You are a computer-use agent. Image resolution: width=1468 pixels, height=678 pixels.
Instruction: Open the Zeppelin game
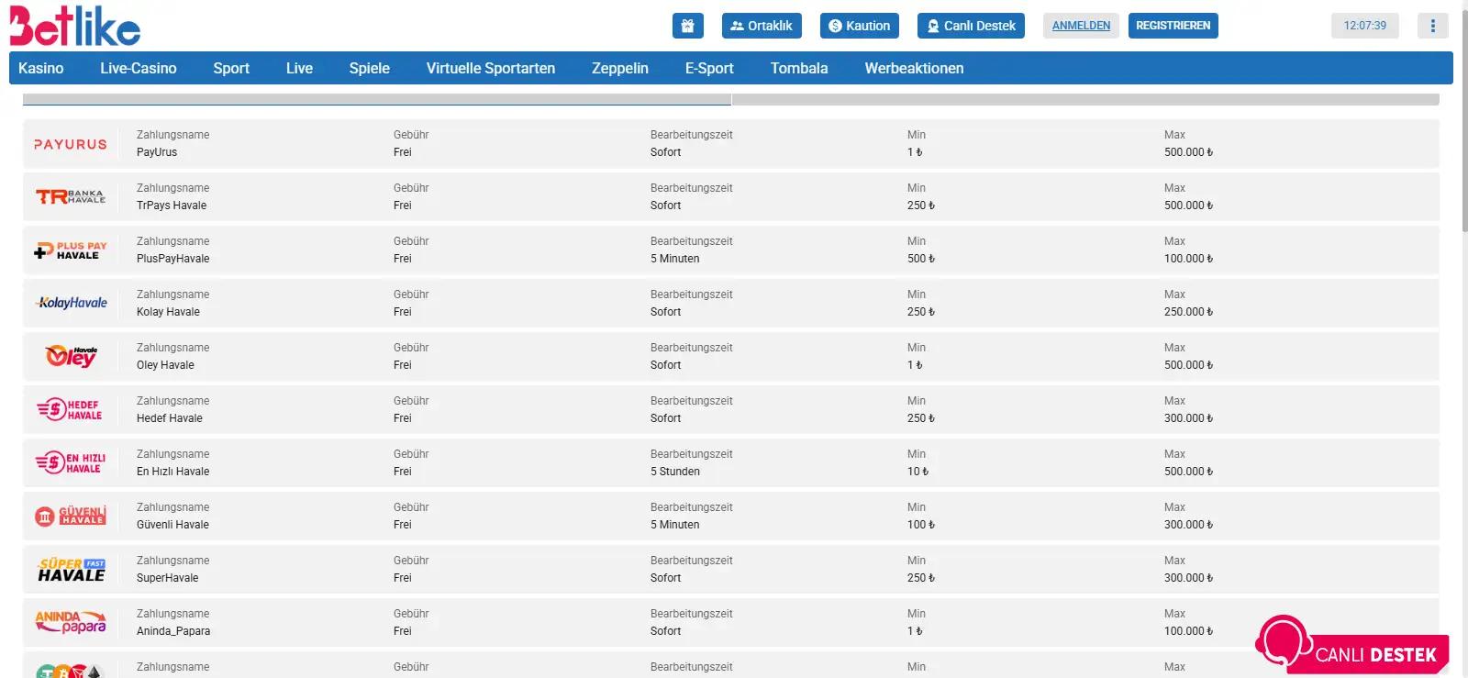(620, 68)
